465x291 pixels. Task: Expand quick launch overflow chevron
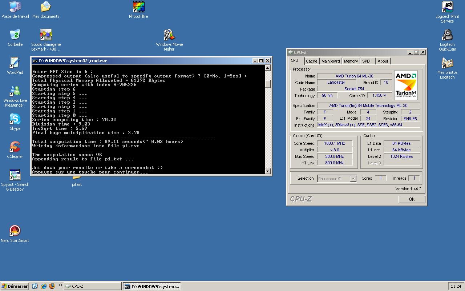60,285
